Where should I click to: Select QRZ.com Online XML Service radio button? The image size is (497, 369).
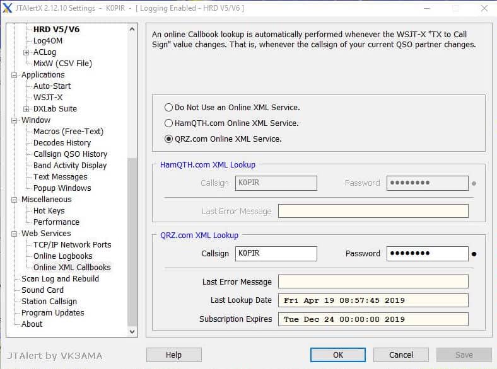point(168,139)
